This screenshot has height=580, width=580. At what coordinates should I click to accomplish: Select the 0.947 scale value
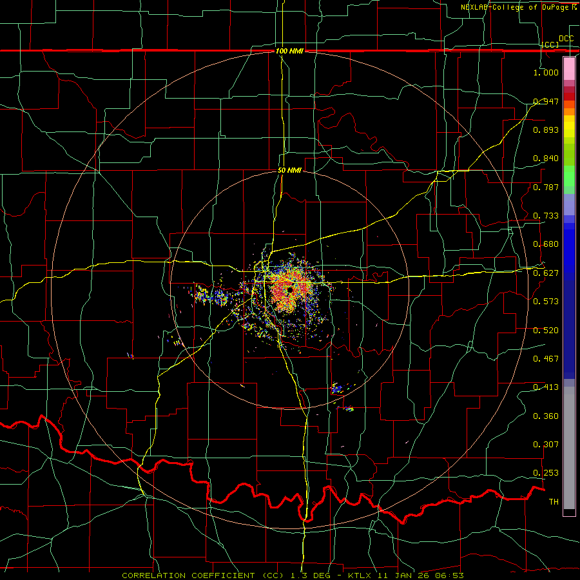tap(546, 101)
